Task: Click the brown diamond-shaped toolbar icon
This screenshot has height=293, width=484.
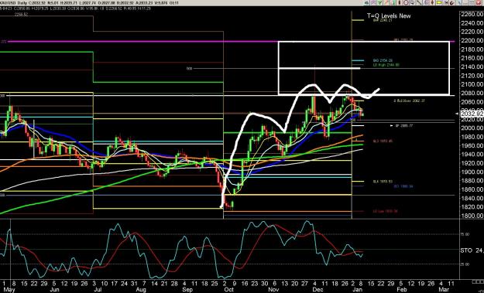Action: (432, 3)
